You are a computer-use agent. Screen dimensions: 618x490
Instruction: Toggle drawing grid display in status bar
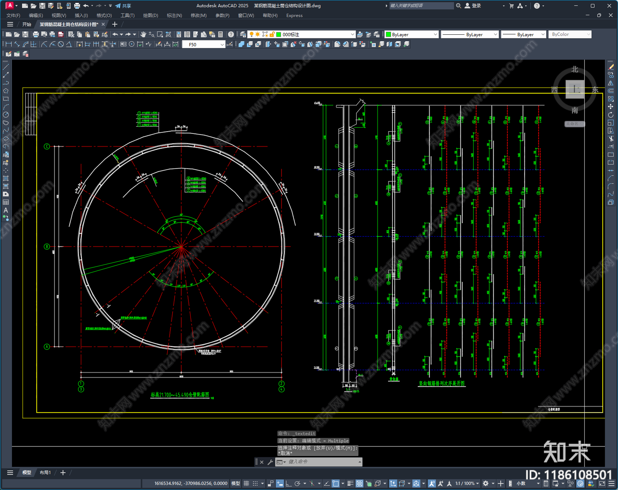(246, 483)
